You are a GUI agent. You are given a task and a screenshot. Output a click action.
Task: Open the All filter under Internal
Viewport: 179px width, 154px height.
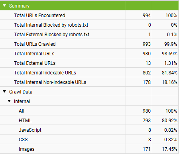89,111
